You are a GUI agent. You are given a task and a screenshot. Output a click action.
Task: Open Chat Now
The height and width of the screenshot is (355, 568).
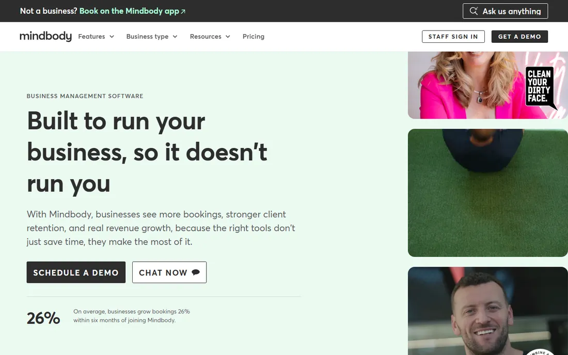click(x=169, y=272)
